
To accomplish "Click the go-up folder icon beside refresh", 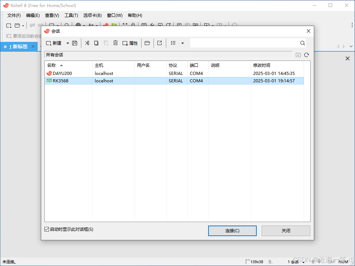I will click(298, 55).
